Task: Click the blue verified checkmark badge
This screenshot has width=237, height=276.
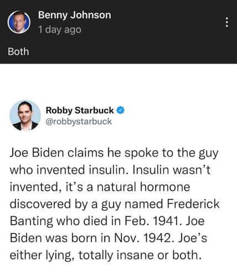Action: point(121,110)
